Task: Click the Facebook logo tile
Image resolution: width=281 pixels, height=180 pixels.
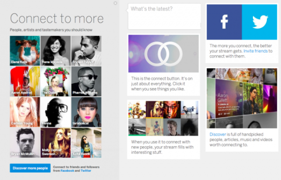Action: coord(224,22)
